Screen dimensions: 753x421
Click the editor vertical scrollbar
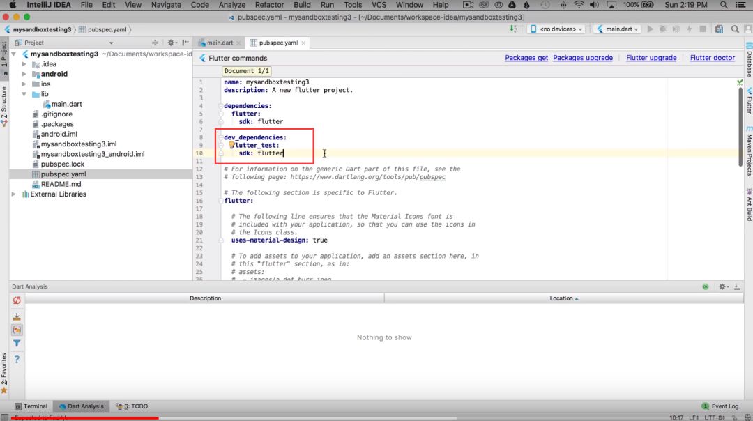(740, 128)
